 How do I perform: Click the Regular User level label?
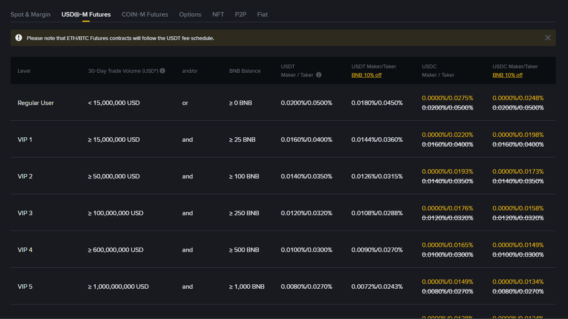(x=36, y=103)
